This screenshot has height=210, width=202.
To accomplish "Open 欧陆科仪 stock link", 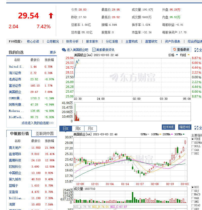I will (x=15, y=167).
